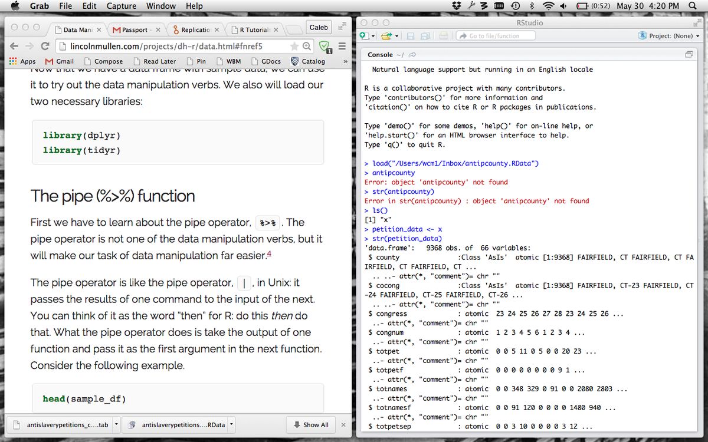The image size is (708, 442).
Task: Bookmark this page with the star icon
Action: (294, 46)
